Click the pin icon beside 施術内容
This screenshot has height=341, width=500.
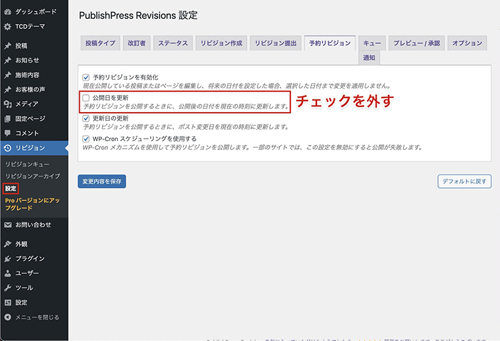tap(8, 75)
